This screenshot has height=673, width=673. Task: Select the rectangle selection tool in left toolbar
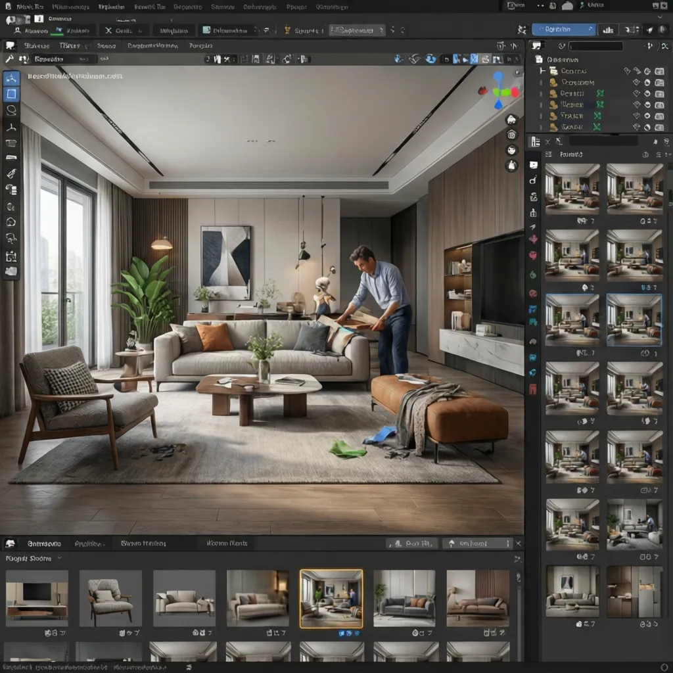click(x=11, y=94)
